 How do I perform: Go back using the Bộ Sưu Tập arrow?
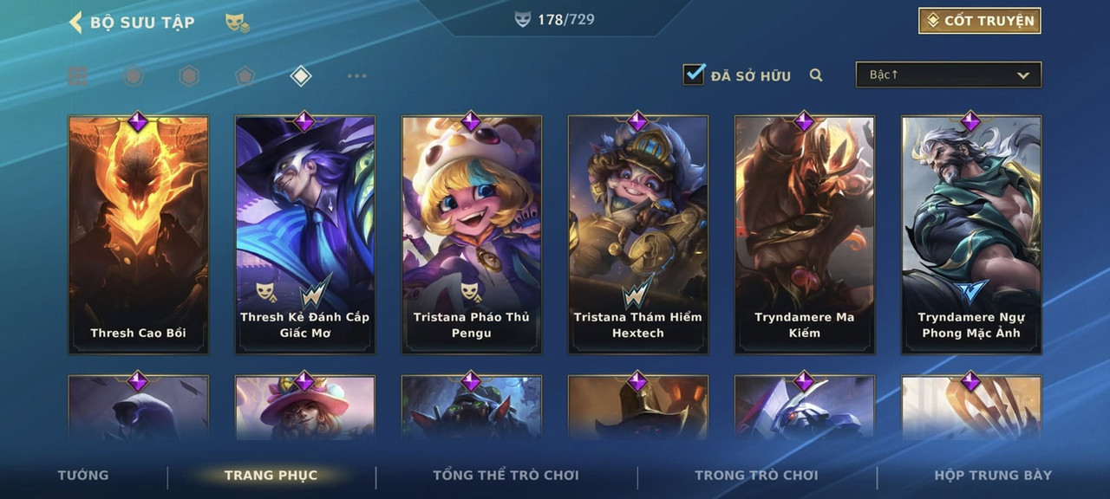pyautogui.click(x=76, y=22)
